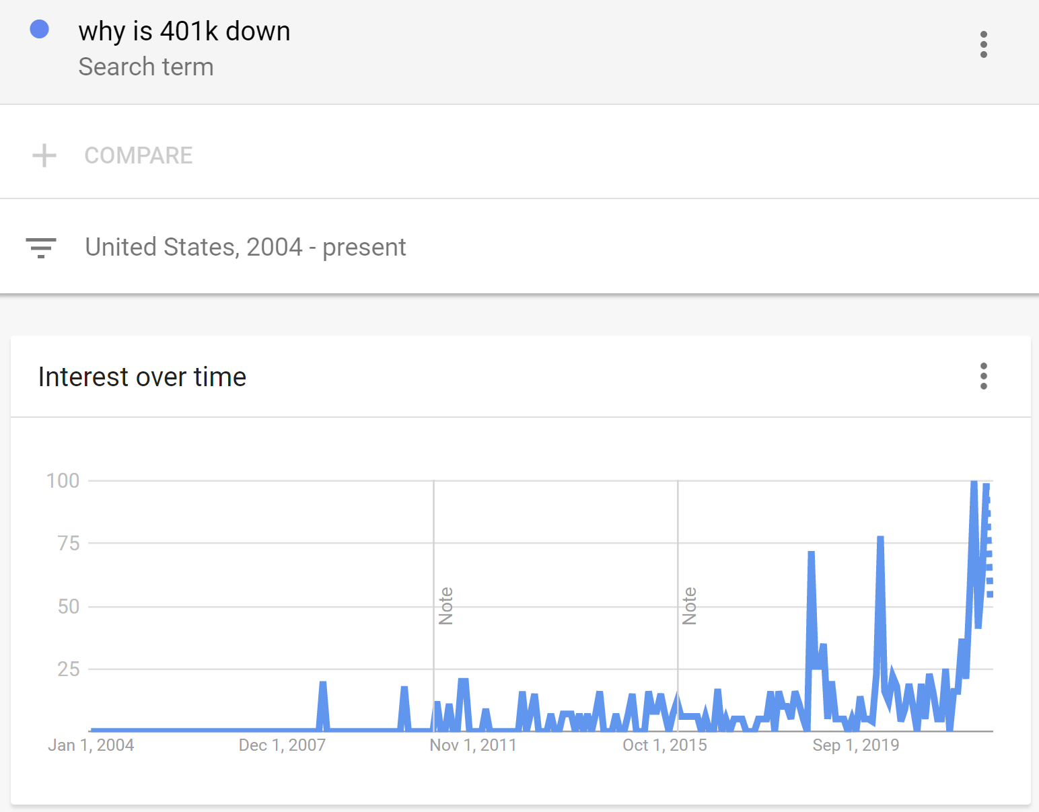Image resolution: width=1039 pixels, height=812 pixels.
Task: Click the 'Search term' subtitle
Action: 145,67
